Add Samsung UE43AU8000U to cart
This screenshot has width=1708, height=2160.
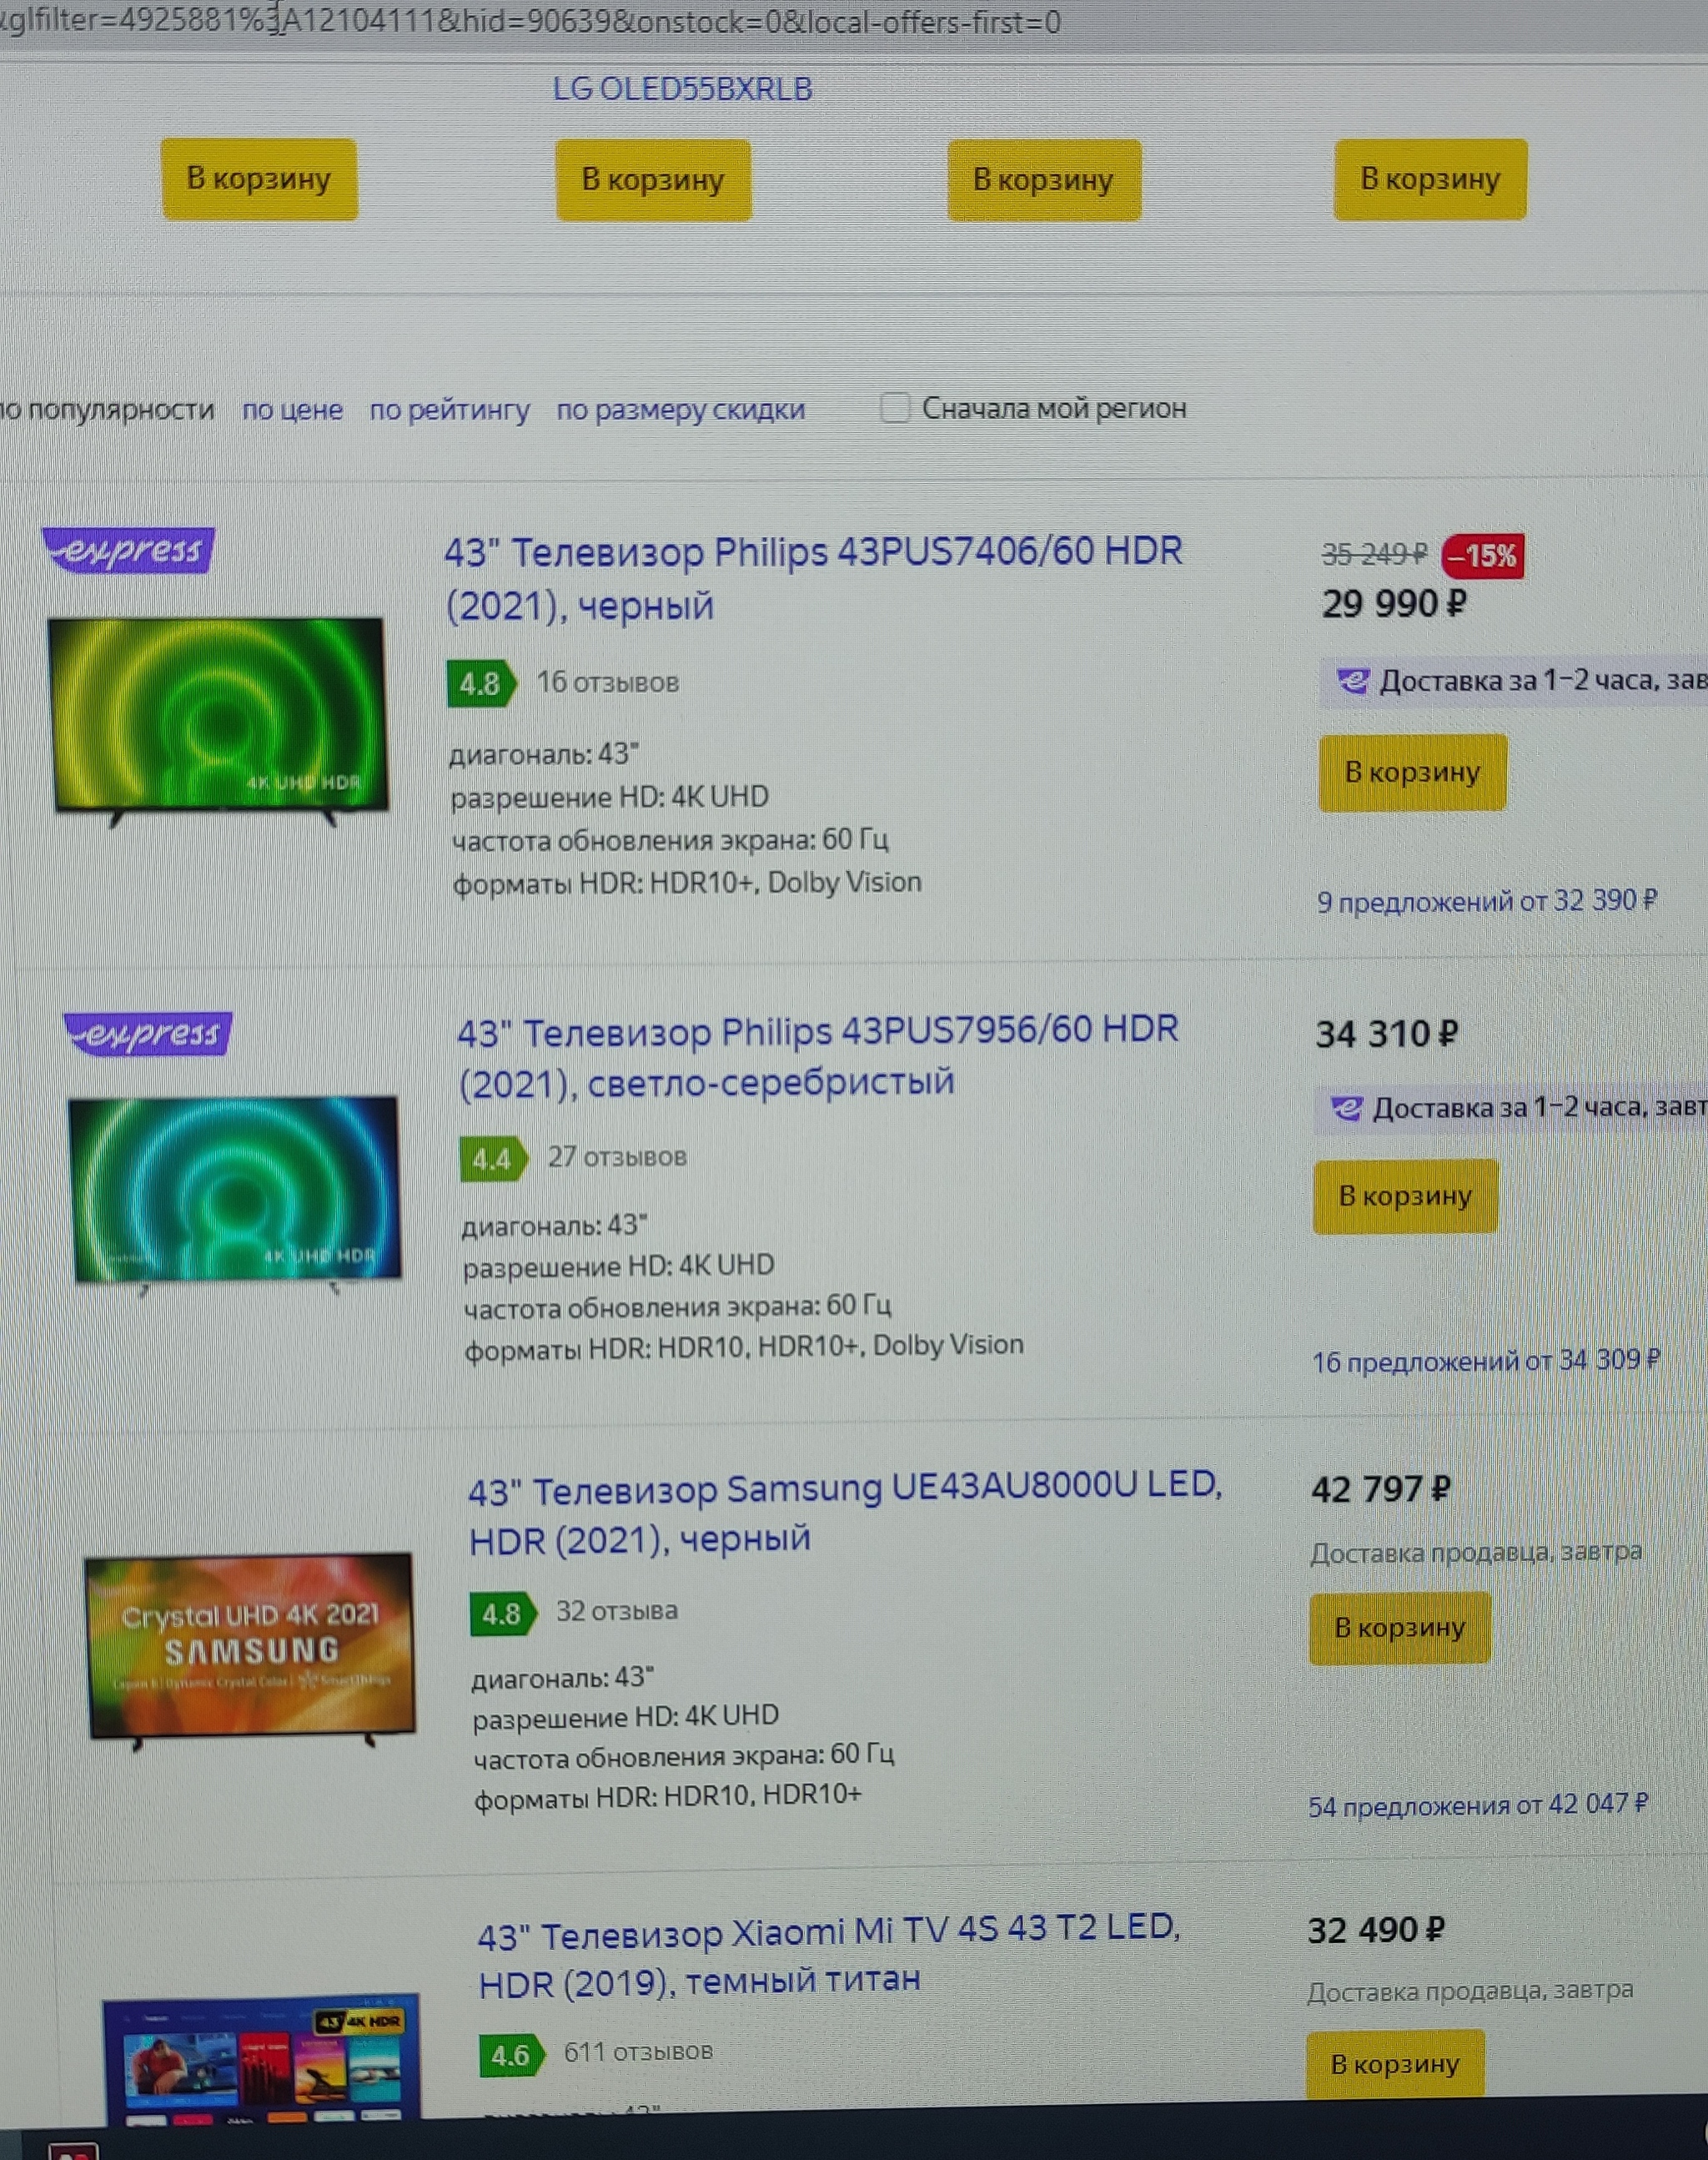pos(1400,1628)
